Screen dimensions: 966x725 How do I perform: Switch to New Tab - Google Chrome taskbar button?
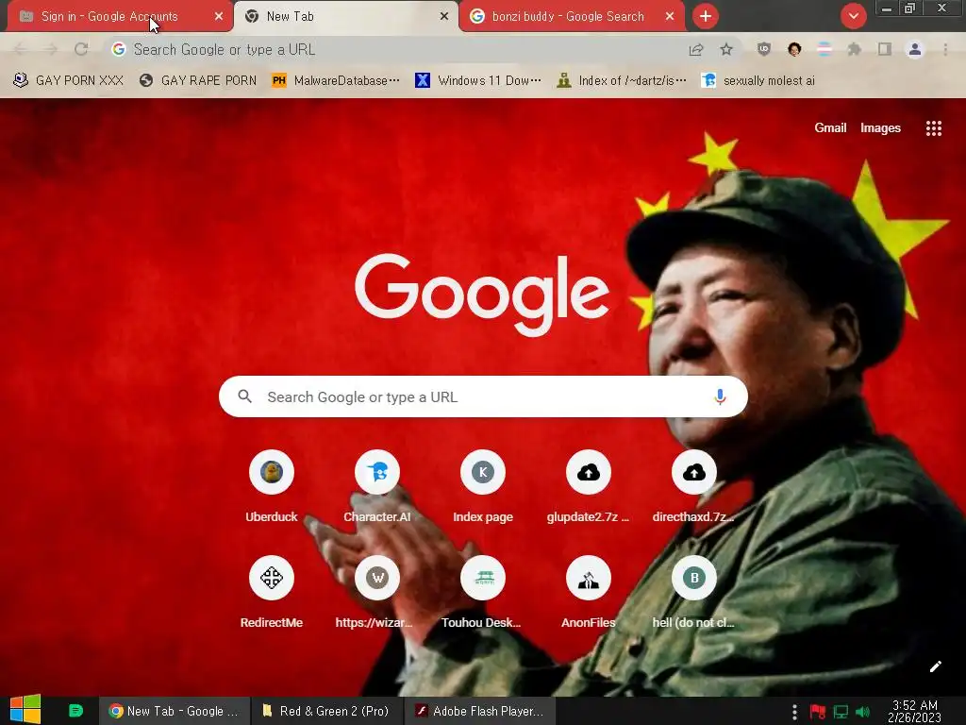(175, 711)
